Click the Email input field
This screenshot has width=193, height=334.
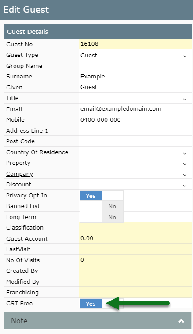click(135, 109)
